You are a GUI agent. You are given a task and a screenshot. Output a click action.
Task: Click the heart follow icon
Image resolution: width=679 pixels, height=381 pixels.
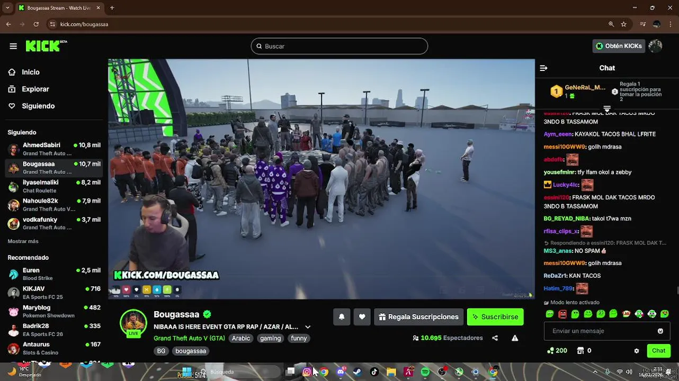click(362, 317)
